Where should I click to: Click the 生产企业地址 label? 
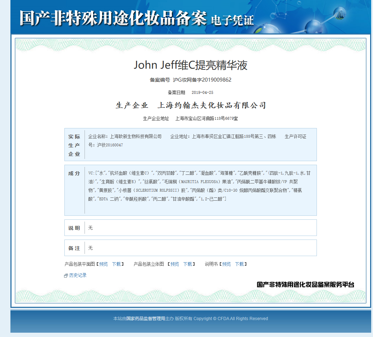[156, 118]
